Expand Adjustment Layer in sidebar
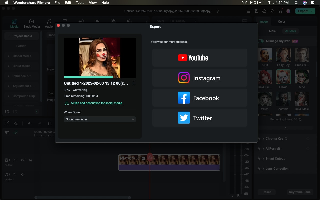 (9, 86)
